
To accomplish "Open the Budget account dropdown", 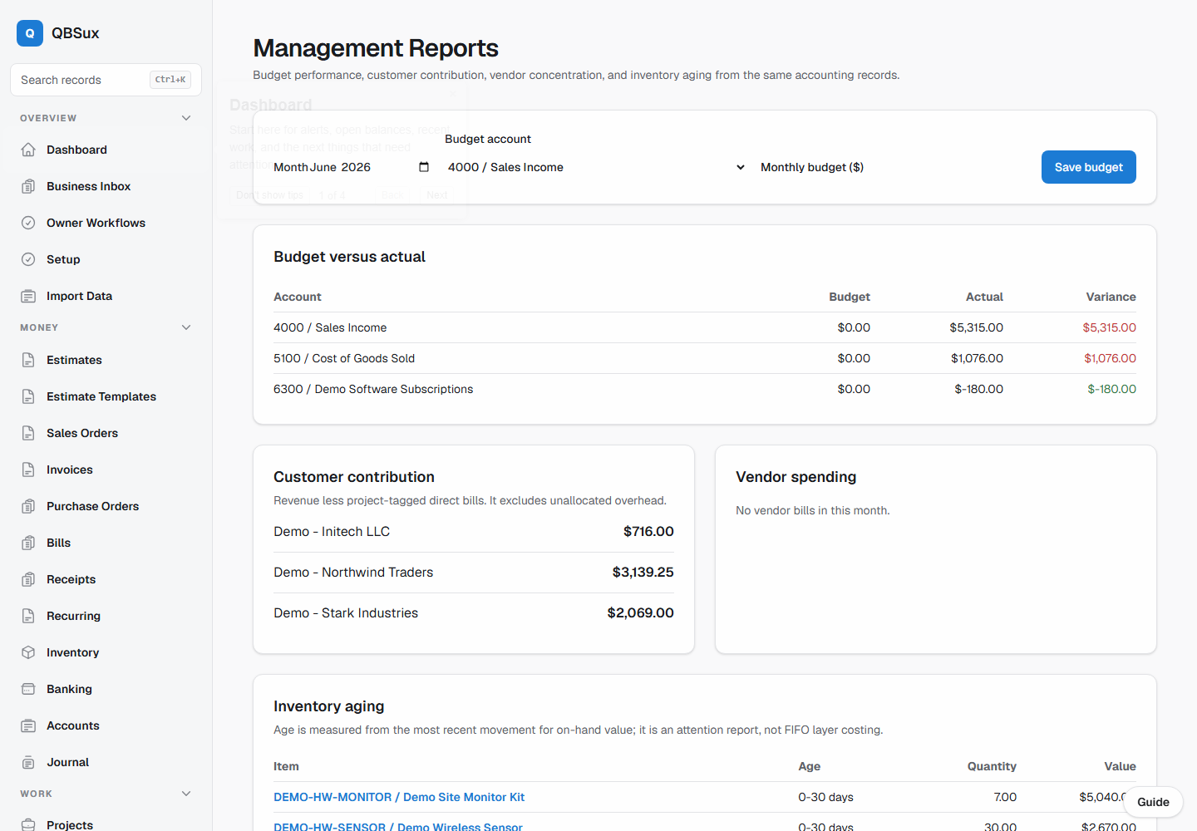I will pos(596,167).
